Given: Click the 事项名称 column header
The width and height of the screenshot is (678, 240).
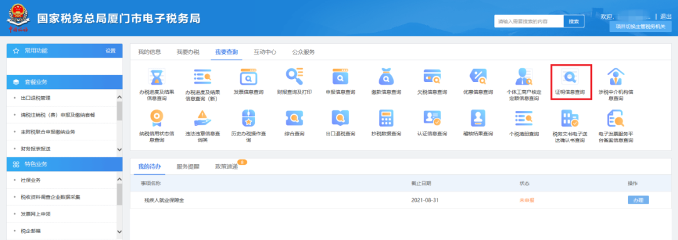Looking at the screenshot, I should 151,183.
